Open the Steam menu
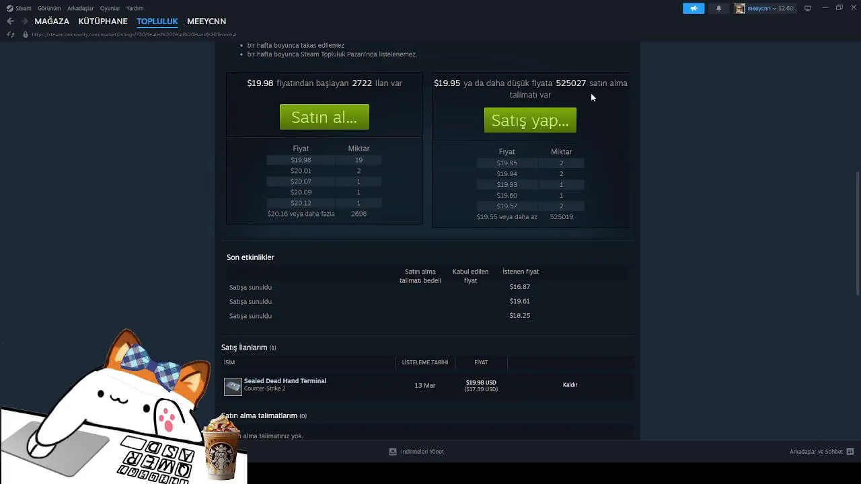This screenshot has height=484, width=861. tap(24, 8)
